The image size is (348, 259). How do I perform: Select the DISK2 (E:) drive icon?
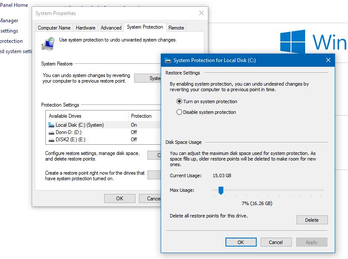point(51,139)
